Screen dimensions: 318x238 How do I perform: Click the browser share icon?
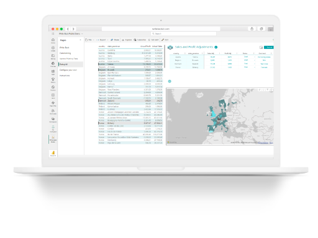point(252,29)
